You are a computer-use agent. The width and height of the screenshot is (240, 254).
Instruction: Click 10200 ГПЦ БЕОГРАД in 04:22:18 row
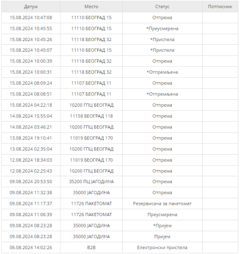click(91, 105)
